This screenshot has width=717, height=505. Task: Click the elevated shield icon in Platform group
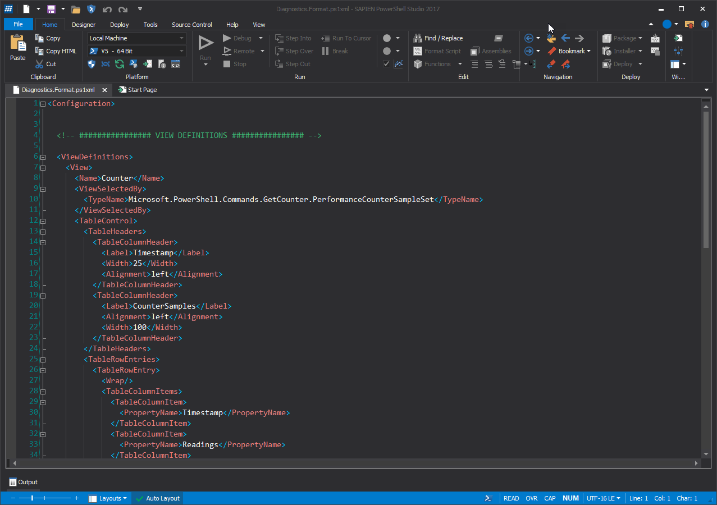(x=92, y=64)
